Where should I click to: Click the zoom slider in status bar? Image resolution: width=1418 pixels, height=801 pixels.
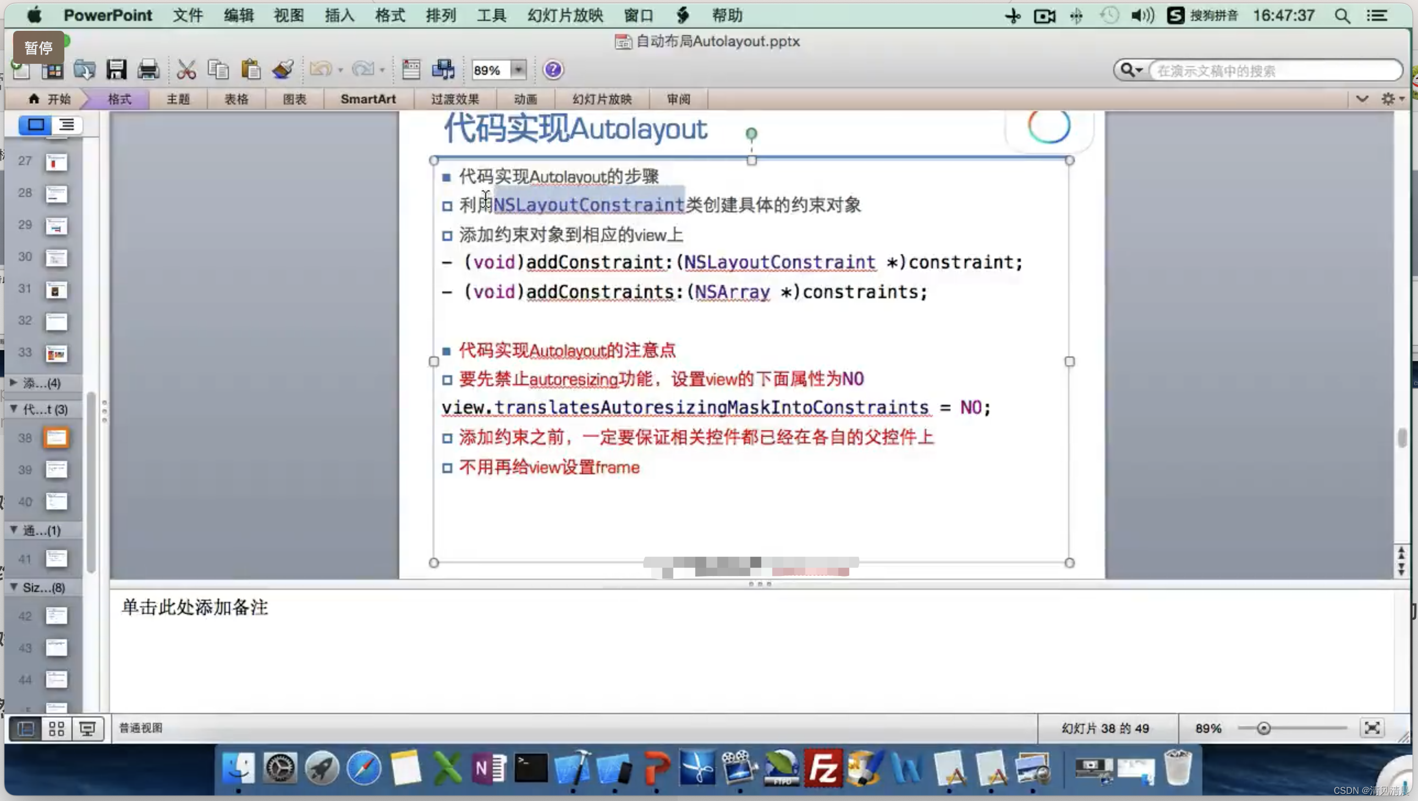pos(1263,728)
